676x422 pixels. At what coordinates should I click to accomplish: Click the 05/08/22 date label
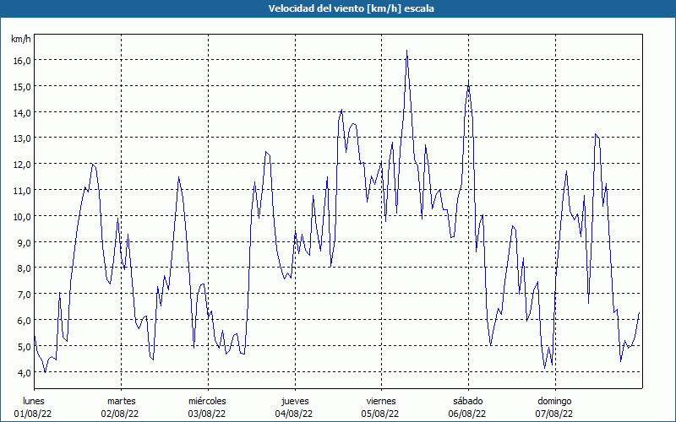(x=380, y=414)
